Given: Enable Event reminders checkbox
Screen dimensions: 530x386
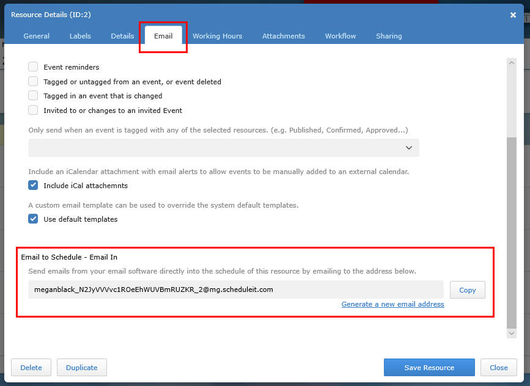Looking at the screenshot, I should (33, 67).
